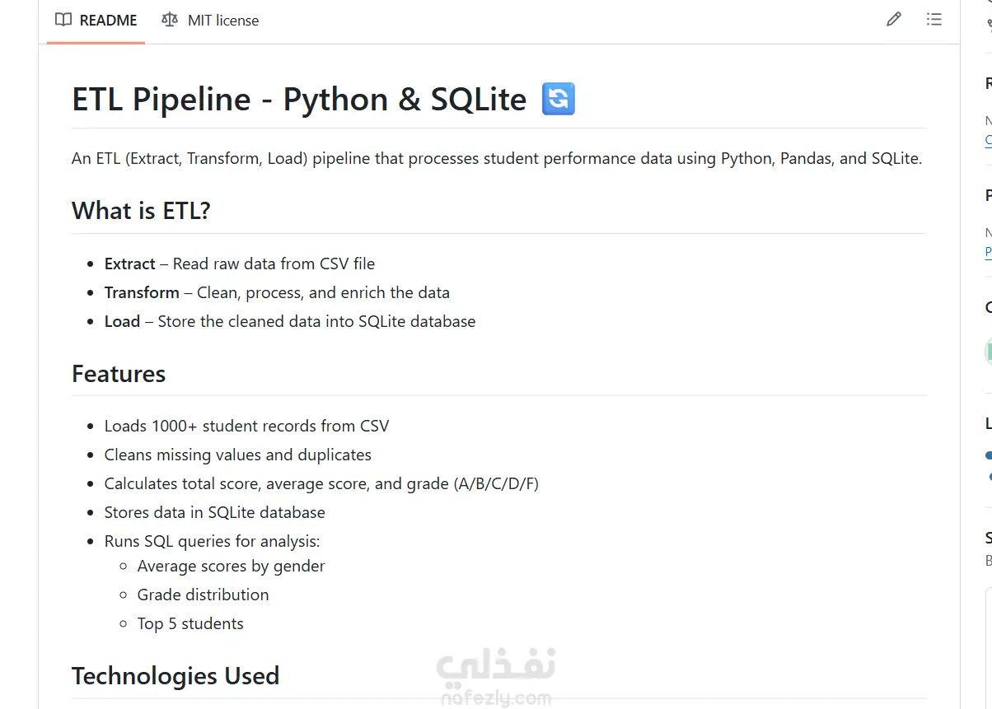The width and height of the screenshot is (992, 709).
Task: Click the nafezly watermark logo
Action: click(x=495, y=677)
